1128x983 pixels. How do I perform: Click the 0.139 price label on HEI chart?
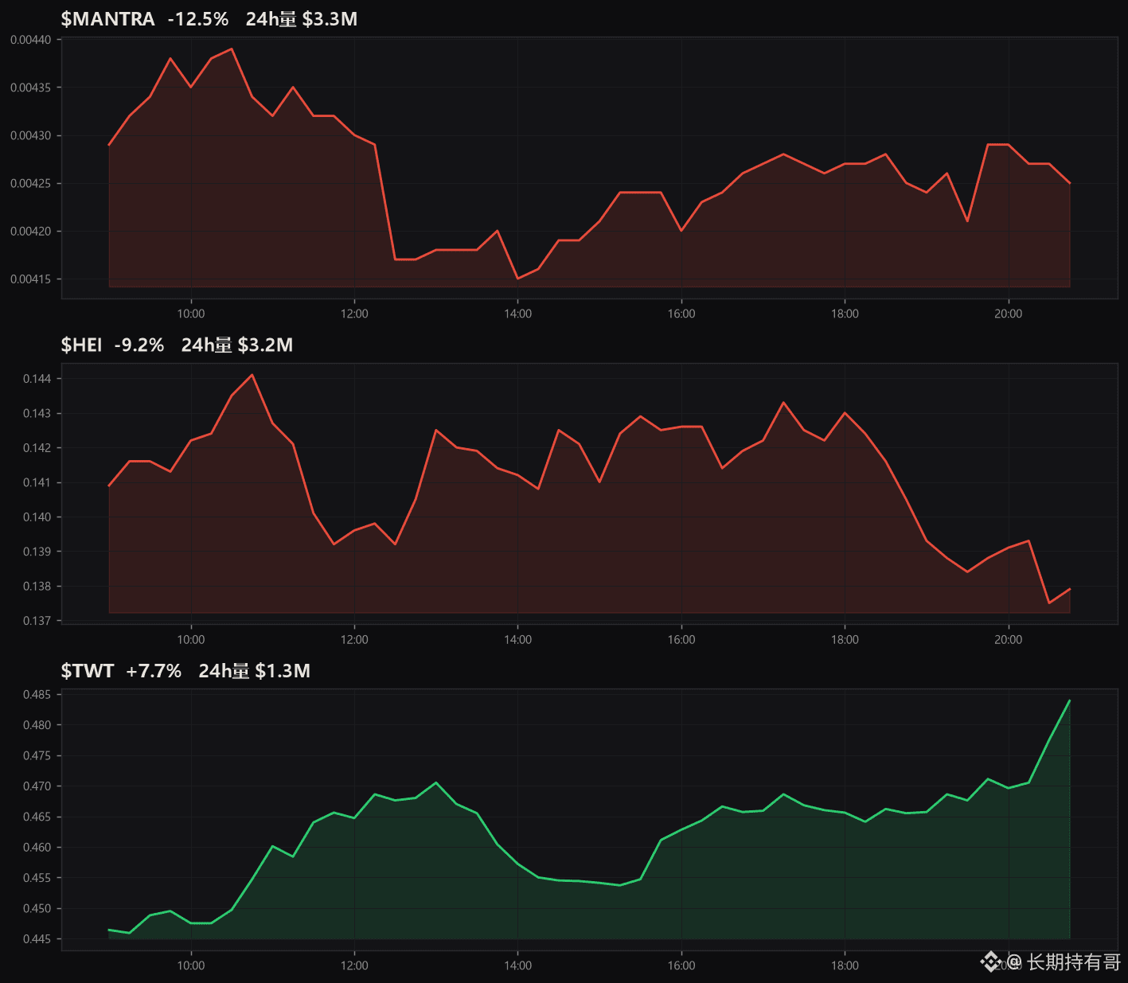point(37,552)
